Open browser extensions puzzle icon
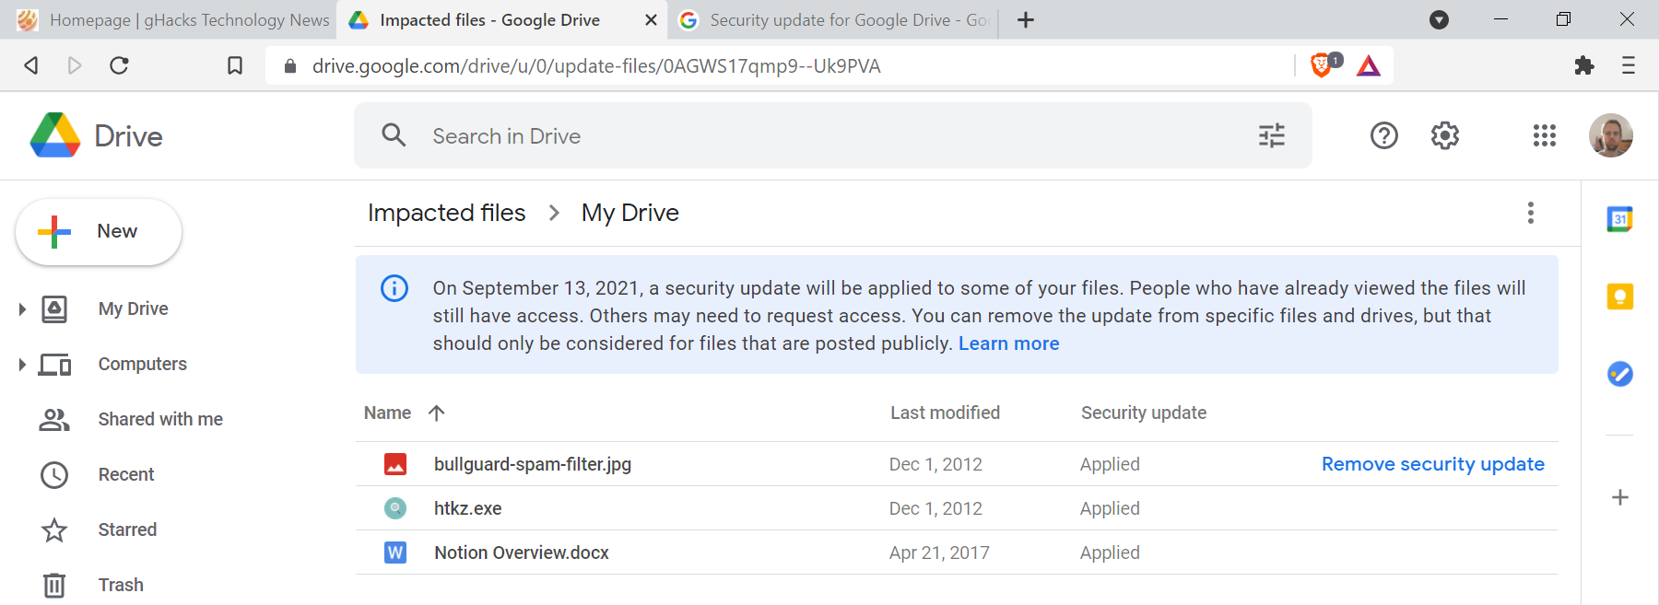 (1584, 65)
